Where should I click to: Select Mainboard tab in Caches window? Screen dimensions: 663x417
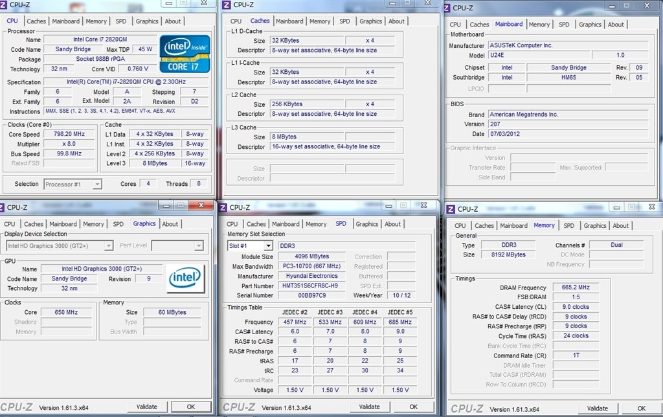289,21
